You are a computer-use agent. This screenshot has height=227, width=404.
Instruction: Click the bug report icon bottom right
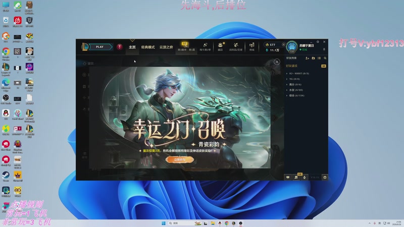pos(325,178)
